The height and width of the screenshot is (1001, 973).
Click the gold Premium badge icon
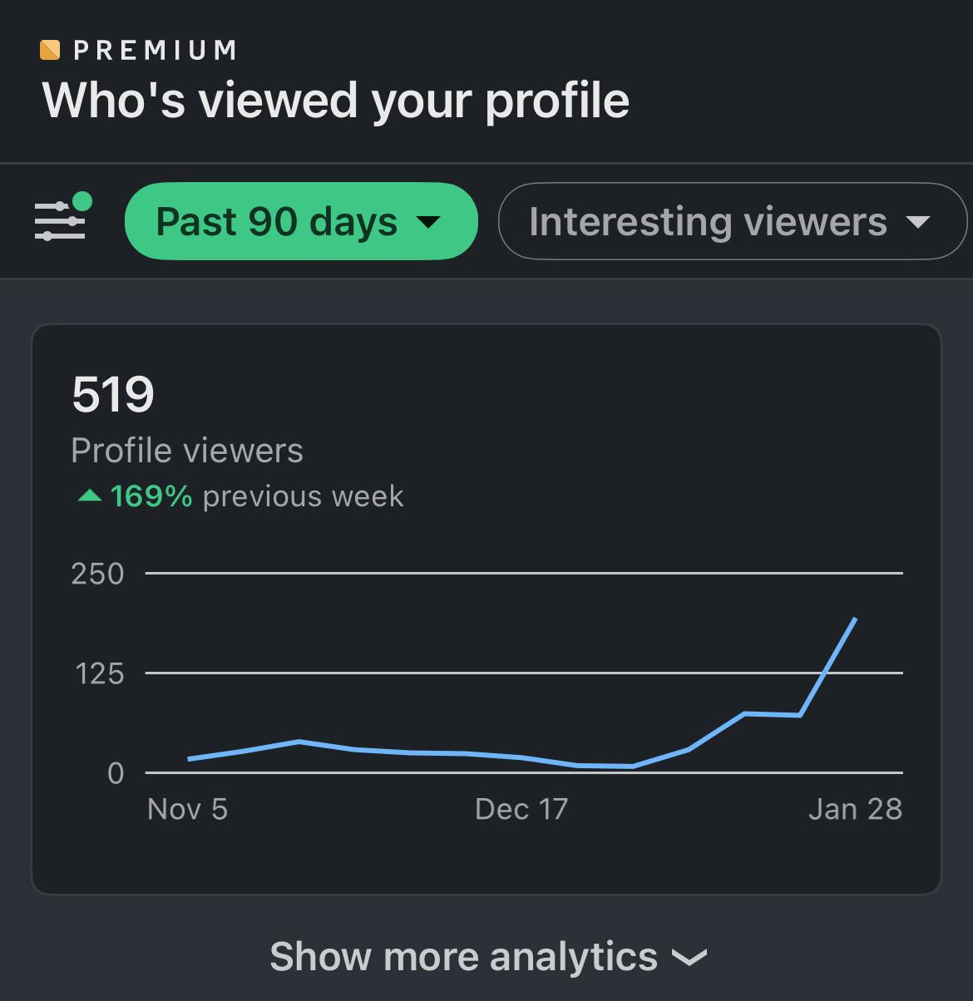[x=50, y=50]
